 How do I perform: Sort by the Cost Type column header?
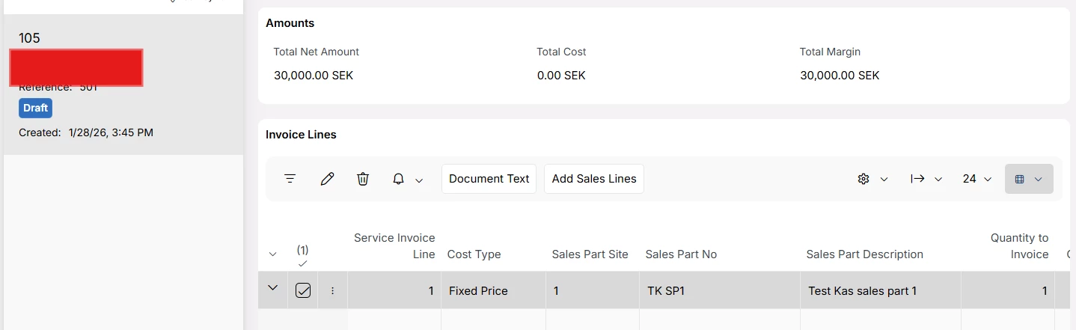(x=474, y=254)
